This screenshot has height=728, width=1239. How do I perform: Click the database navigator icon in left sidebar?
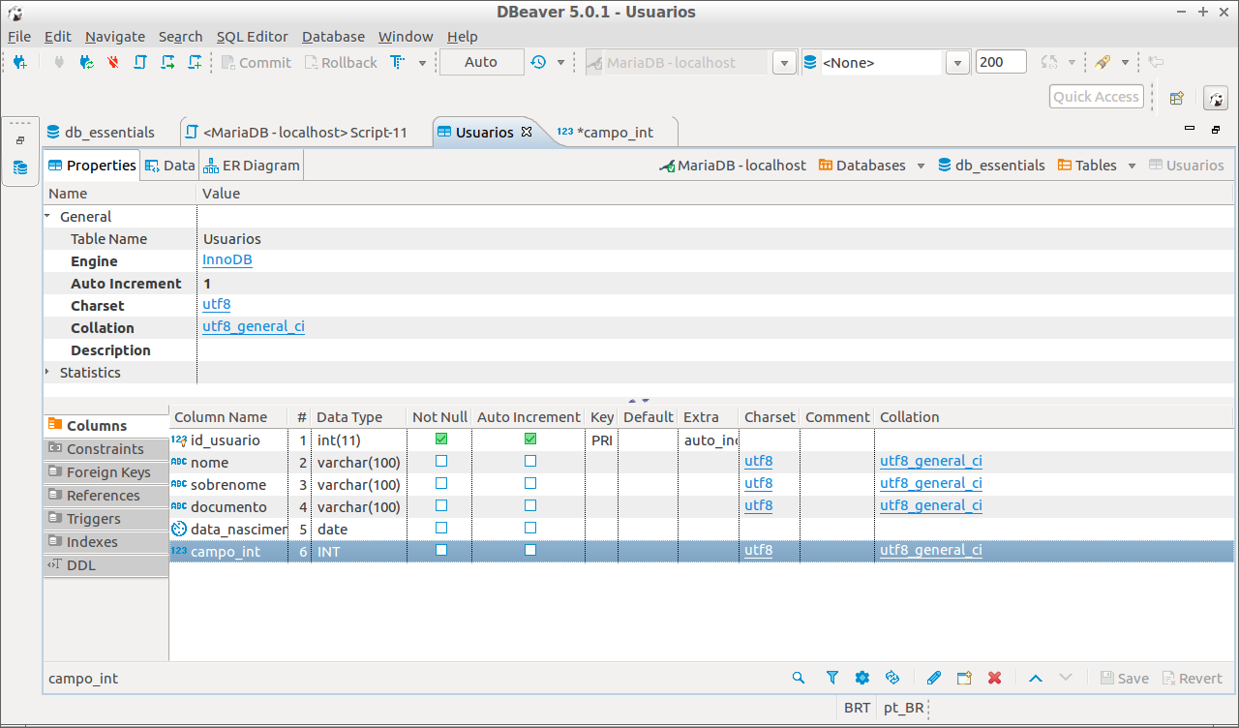(20, 167)
